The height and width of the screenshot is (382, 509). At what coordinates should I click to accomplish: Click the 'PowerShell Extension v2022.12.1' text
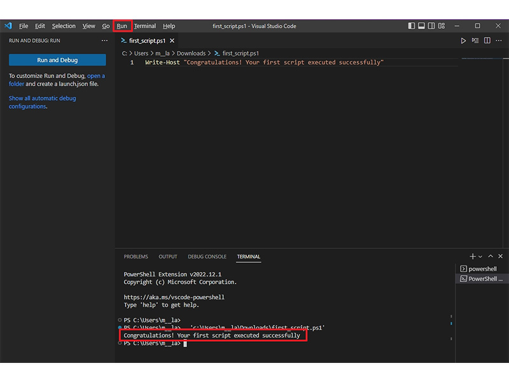[x=172, y=274]
